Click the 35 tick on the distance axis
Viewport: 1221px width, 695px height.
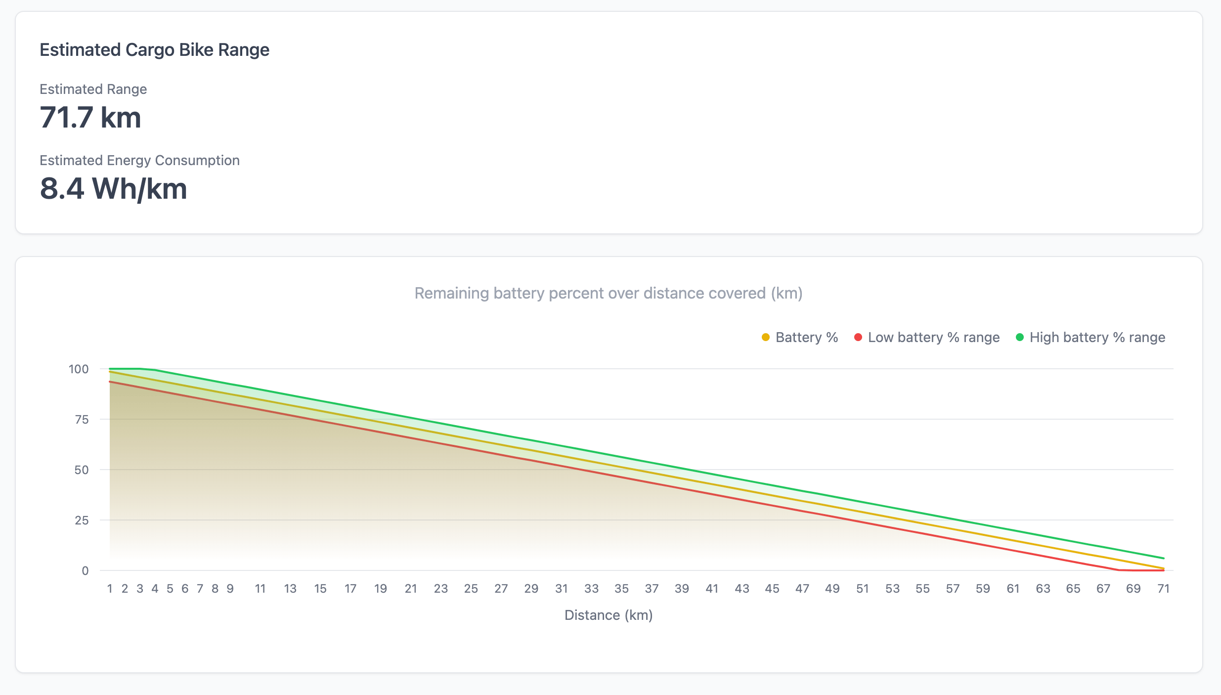pos(621,589)
